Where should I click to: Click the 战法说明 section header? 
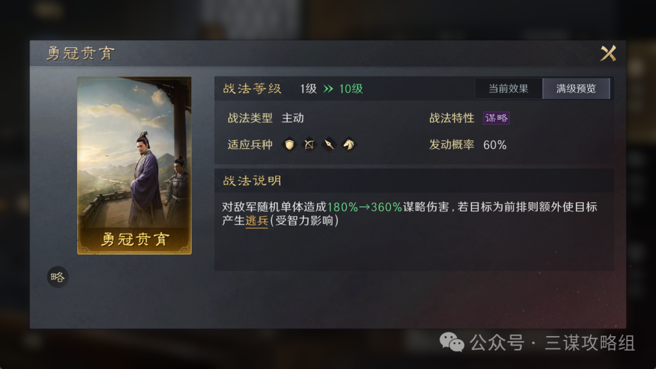click(x=252, y=181)
